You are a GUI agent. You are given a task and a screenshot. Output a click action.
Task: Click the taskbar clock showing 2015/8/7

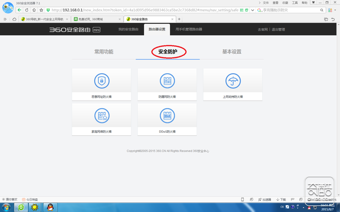[x=327, y=208]
